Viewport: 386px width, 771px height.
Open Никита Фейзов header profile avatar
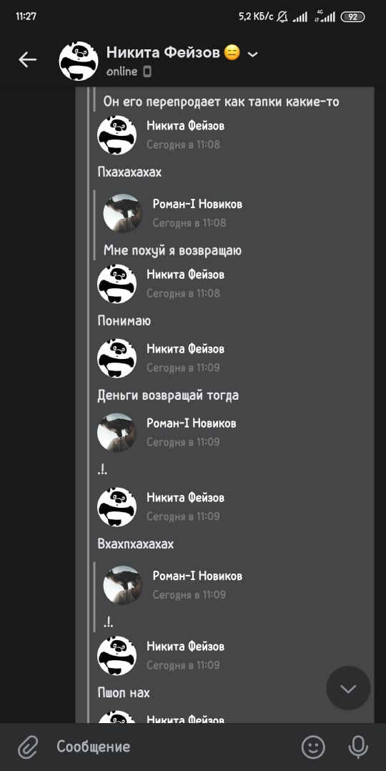(x=79, y=61)
